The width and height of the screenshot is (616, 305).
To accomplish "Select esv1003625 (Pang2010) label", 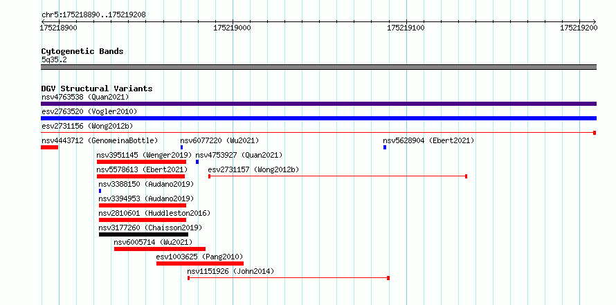I will pyautogui.click(x=199, y=257).
